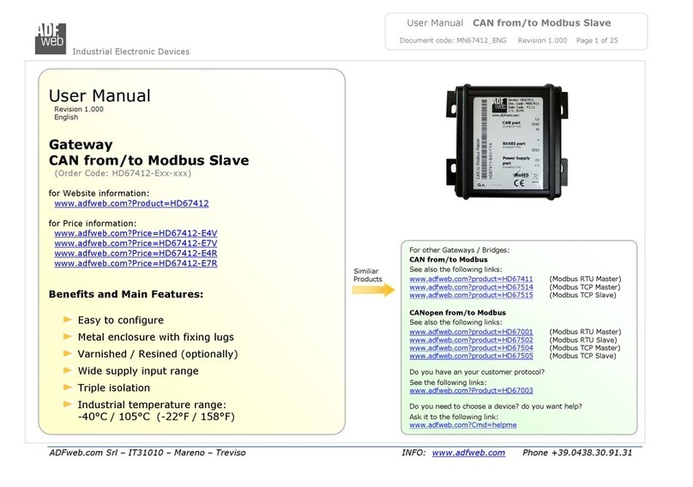Screen dimensions: 693x487
Task: Select 'Page 1 of 25' in header
Action: [597, 40]
